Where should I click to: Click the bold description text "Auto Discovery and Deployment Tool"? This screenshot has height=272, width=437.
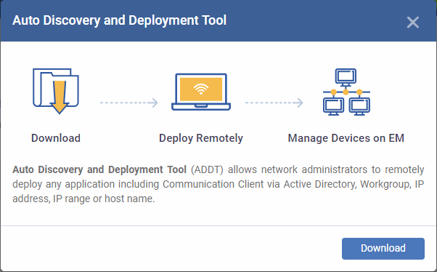(99, 169)
